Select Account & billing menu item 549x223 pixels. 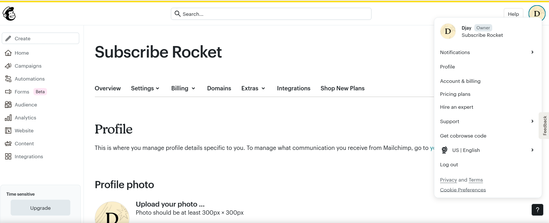point(460,81)
